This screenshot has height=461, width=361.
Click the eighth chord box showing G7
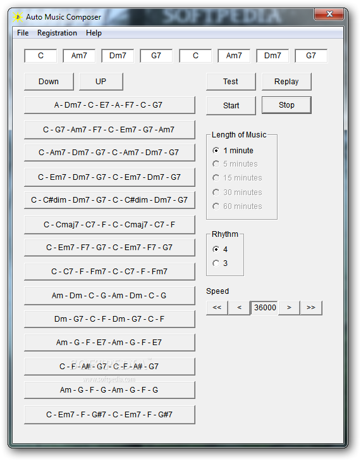tap(311, 56)
